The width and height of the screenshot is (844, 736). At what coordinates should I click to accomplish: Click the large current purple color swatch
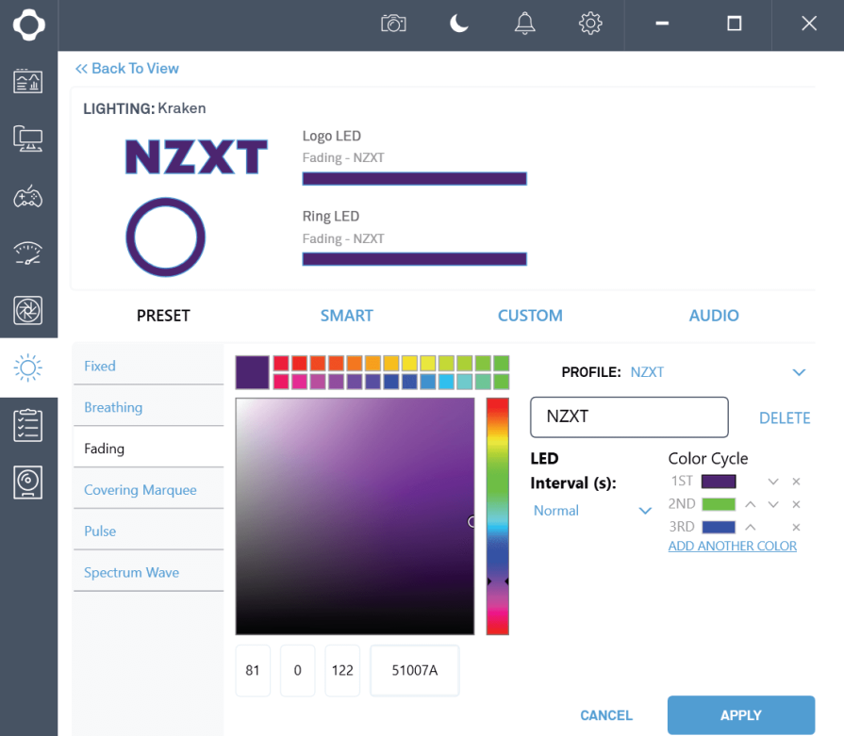[x=253, y=372]
